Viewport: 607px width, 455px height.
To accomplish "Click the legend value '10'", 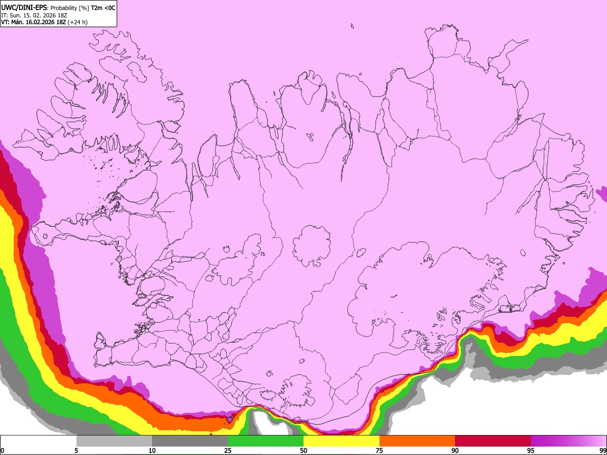I will [x=152, y=450].
